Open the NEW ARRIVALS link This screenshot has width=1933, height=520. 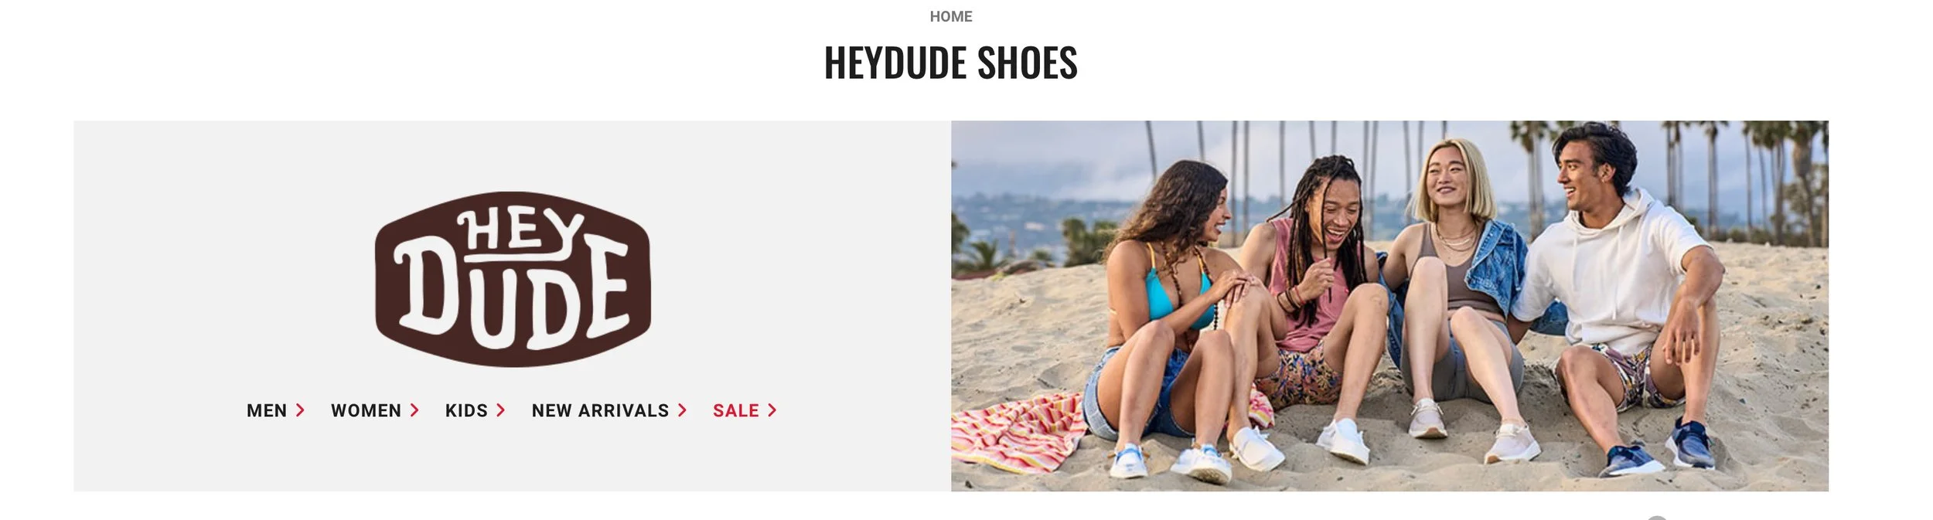tap(600, 410)
